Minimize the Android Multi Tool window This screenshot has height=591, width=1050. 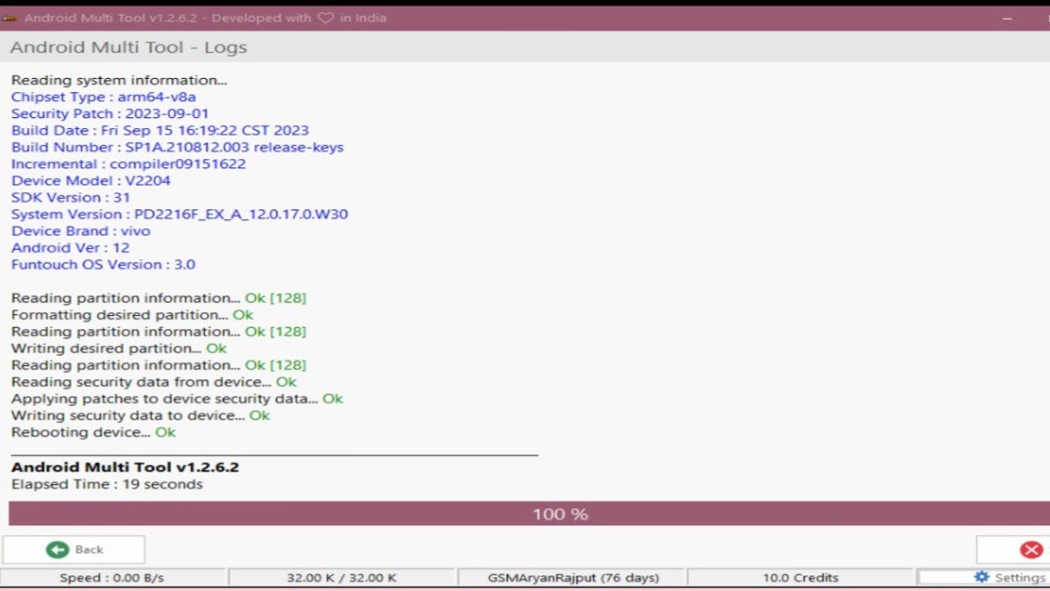point(1007,18)
